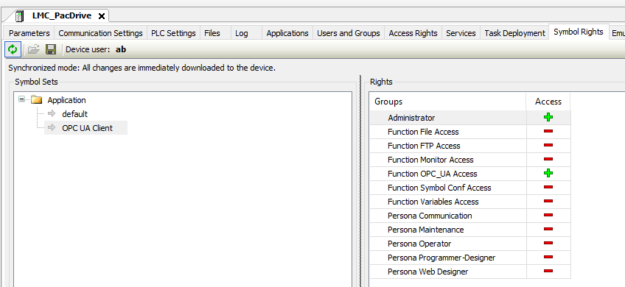Image resolution: width=625 pixels, height=287 pixels.
Task: Click the arrow icon beside default
Action: click(x=52, y=114)
